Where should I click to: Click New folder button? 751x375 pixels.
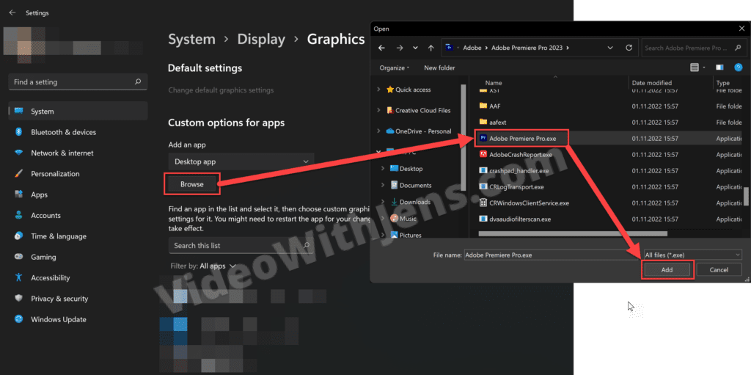pos(439,68)
